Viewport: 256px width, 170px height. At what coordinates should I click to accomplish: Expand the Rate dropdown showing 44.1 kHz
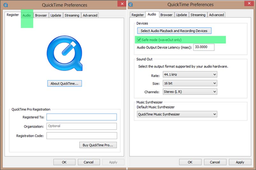[x=189, y=74]
